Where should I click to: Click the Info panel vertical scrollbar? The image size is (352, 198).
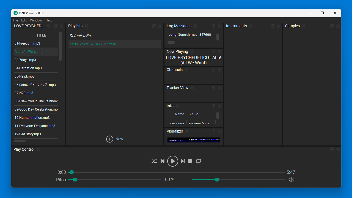(x=218, y=116)
